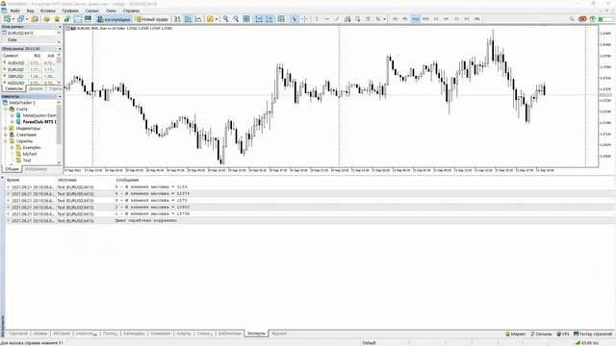Select the W1 timeframe
This screenshot has height=346, width=616.
467,19
